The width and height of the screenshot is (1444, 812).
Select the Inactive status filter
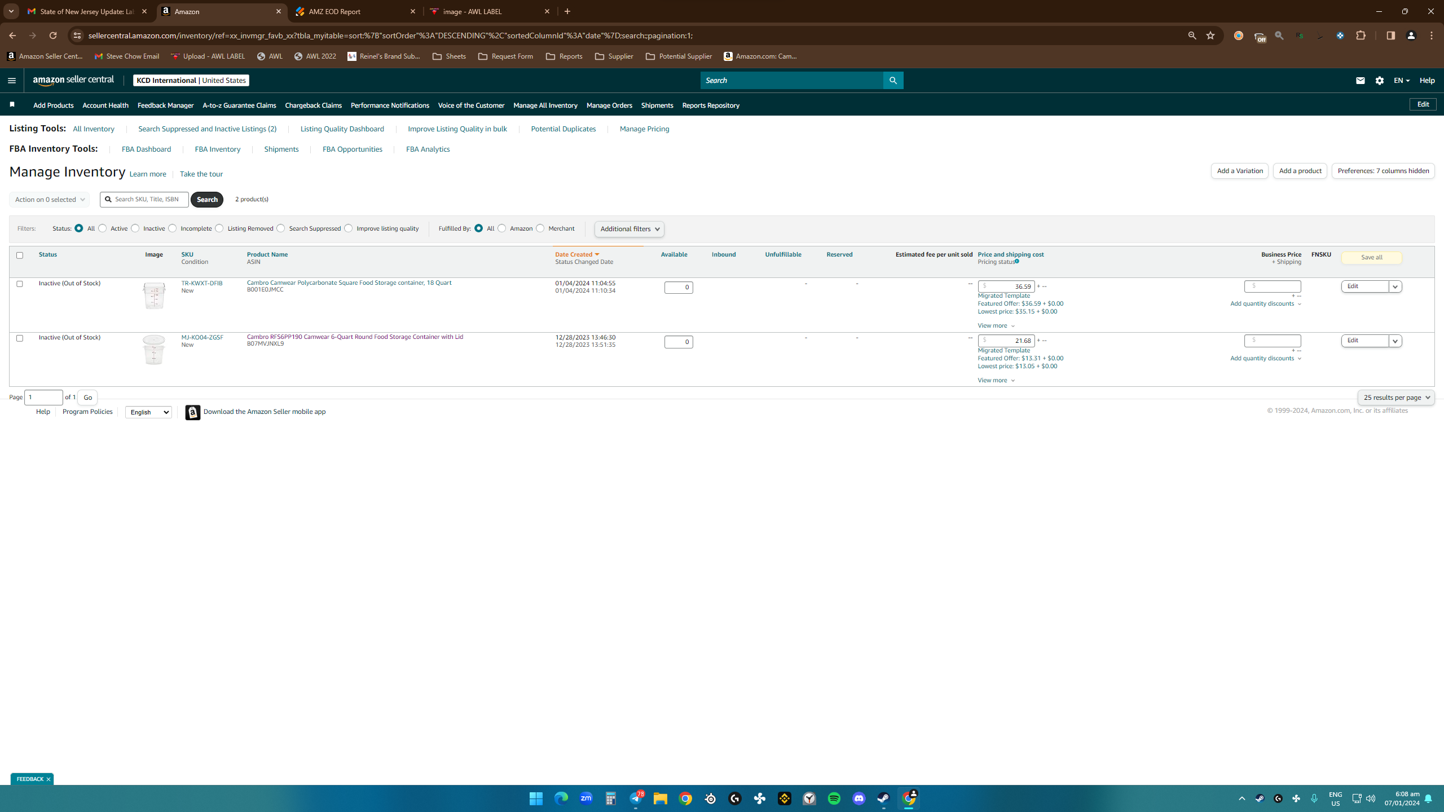[135, 228]
